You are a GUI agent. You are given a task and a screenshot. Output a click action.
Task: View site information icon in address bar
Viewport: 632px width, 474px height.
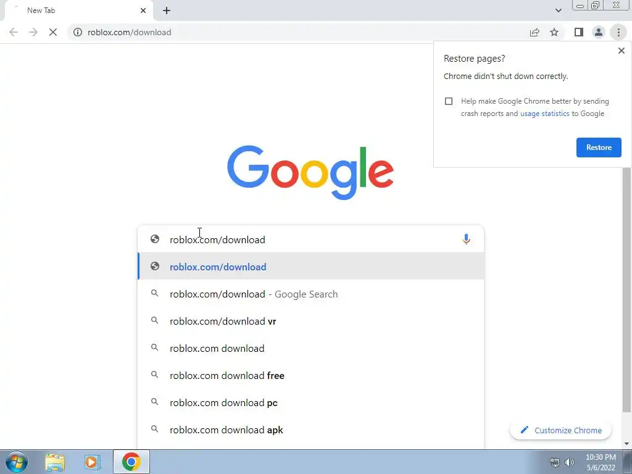tap(78, 32)
